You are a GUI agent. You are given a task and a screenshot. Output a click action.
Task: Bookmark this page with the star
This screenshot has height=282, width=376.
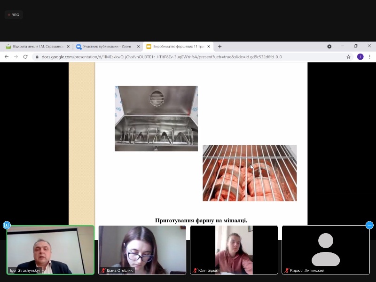(x=348, y=57)
